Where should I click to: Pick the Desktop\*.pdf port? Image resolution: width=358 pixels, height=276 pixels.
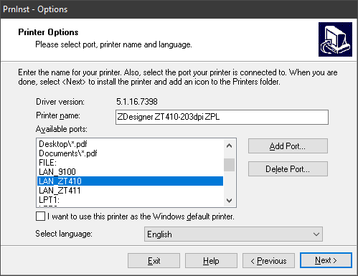click(x=131, y=144)
